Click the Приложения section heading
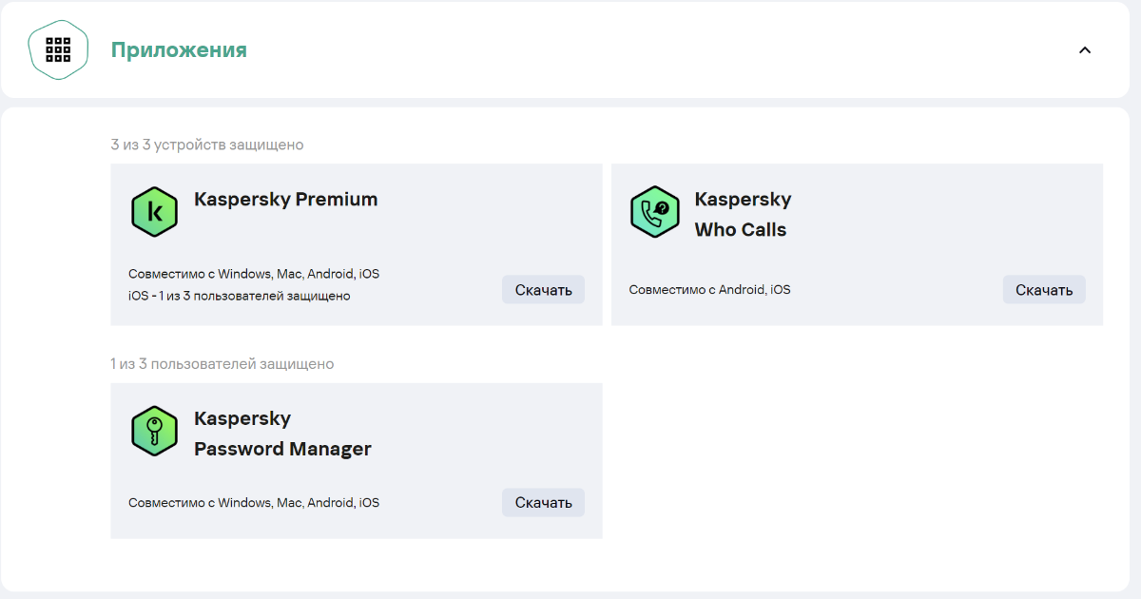1141x599 pixels. 179,50
